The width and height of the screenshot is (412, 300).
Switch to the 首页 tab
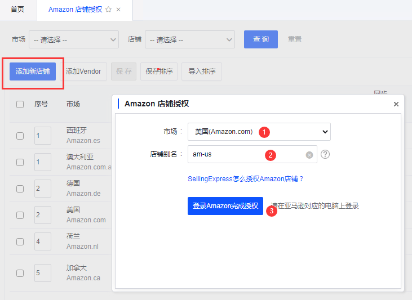click(17, 10)
